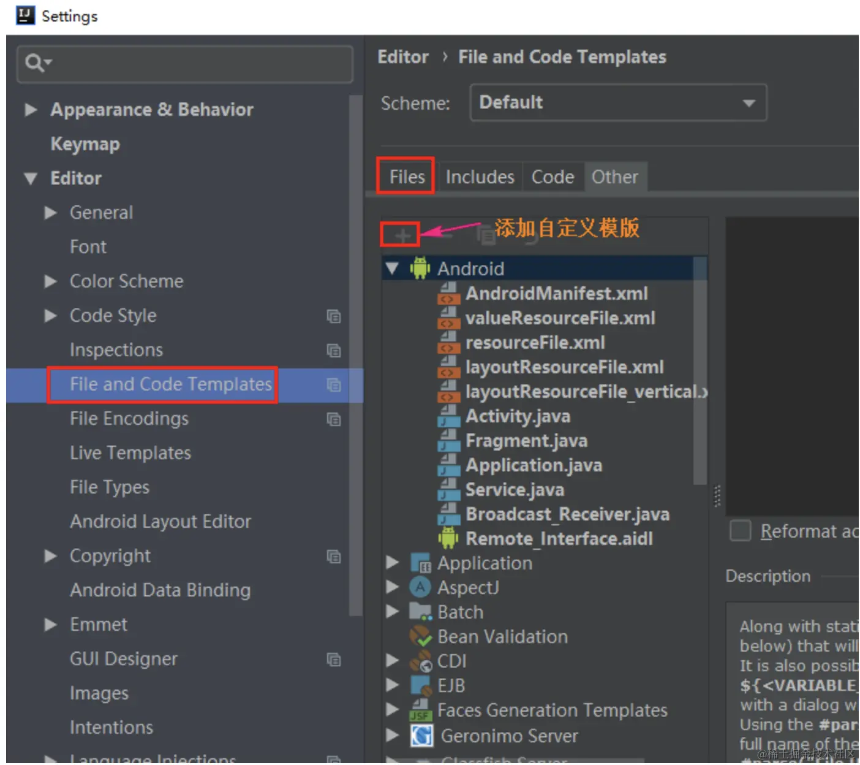
Task: Switch to the Includes tab
Action: coord(480,177)
